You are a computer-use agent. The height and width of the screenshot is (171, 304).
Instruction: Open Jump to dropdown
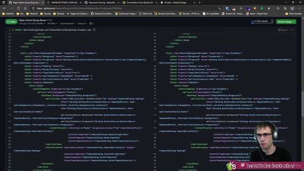(82, 23)
